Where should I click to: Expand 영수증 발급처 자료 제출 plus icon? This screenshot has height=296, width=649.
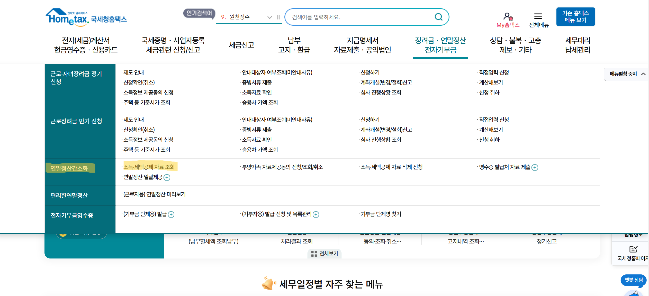coord(535,168)
